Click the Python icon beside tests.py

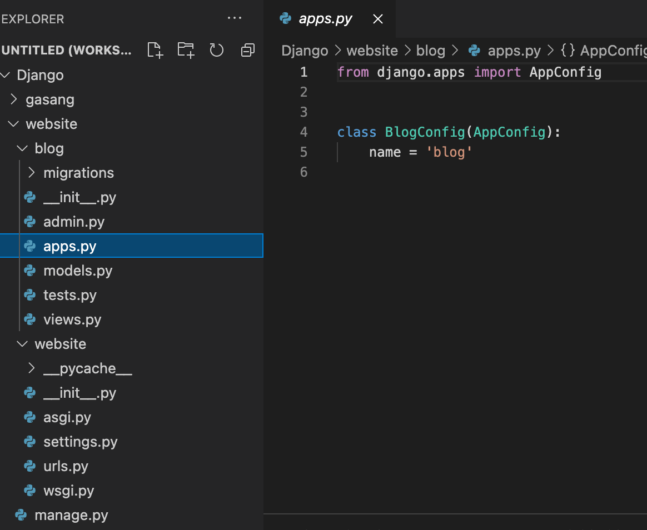29,294
